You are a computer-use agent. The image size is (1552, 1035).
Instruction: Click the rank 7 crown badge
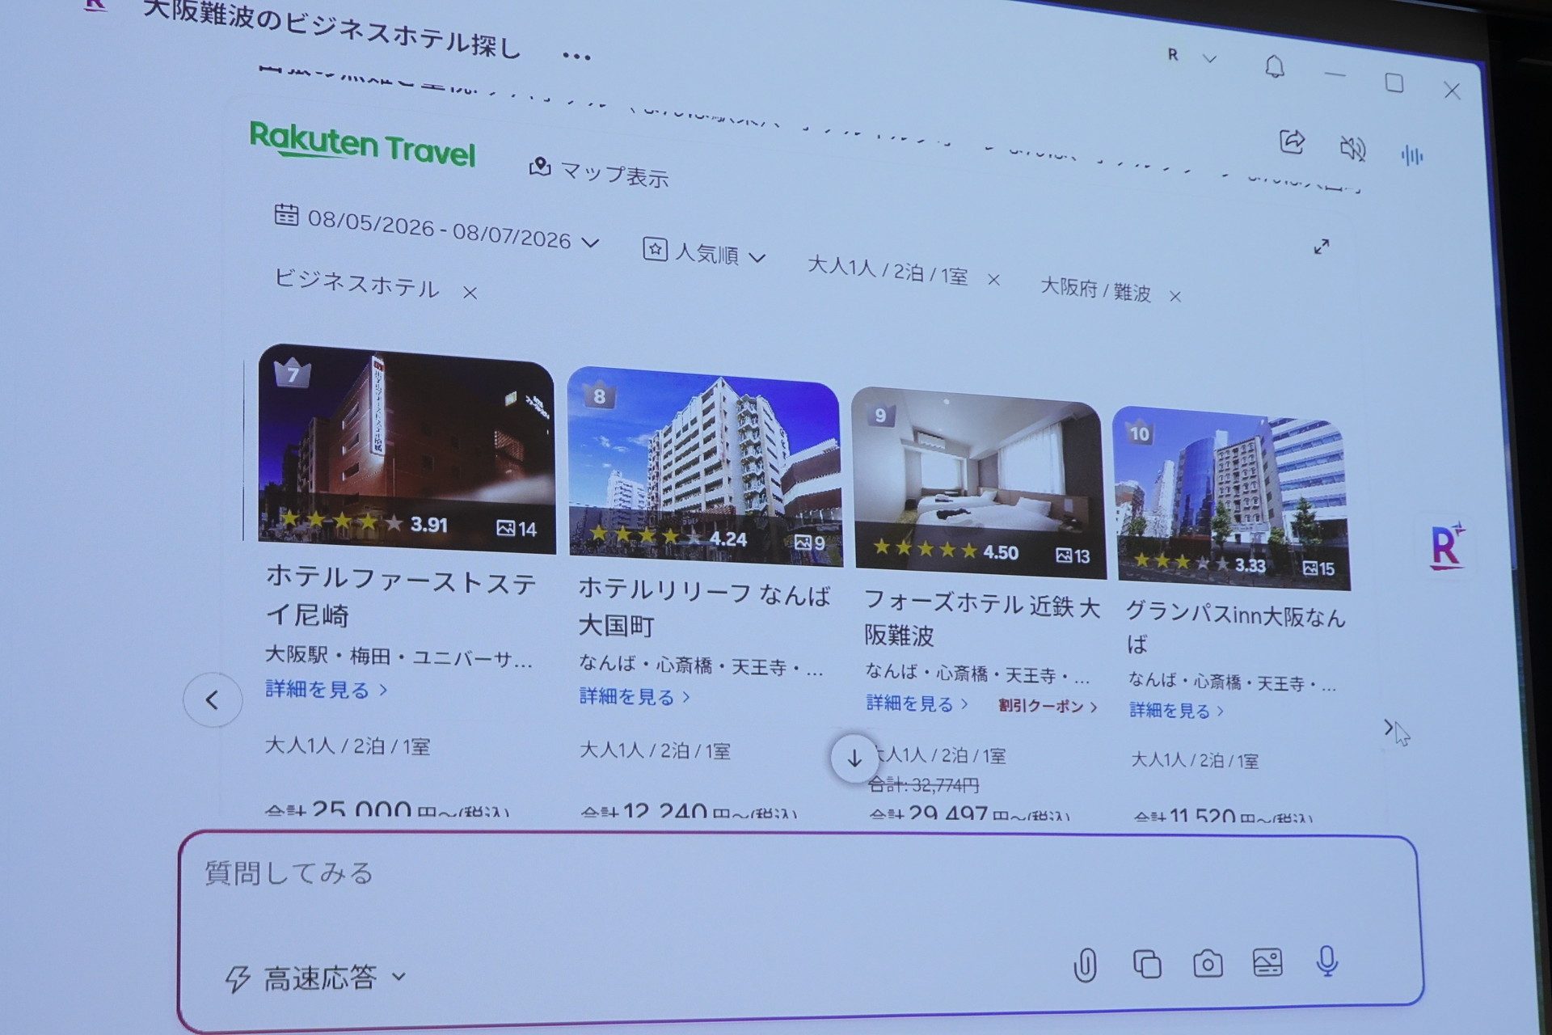[x=293, y=374]
